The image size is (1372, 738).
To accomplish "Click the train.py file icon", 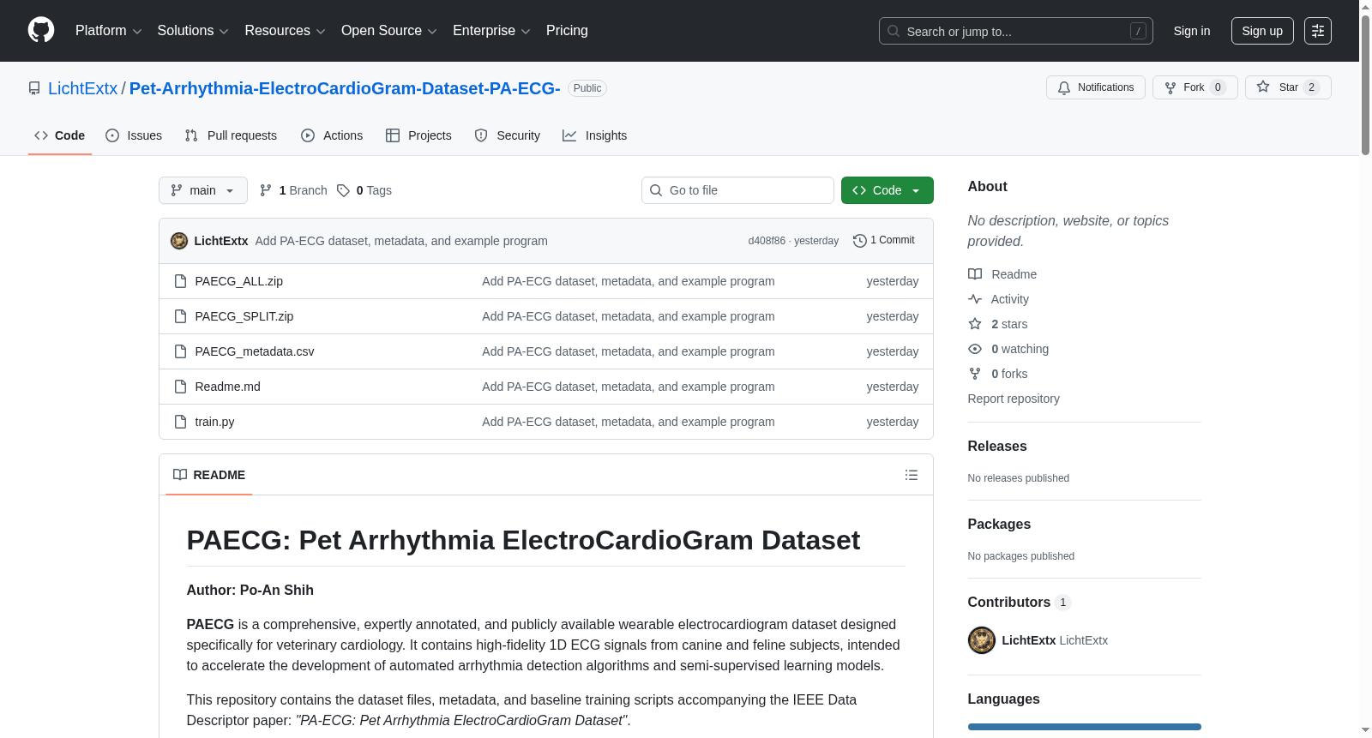I will tap(180, 422).
